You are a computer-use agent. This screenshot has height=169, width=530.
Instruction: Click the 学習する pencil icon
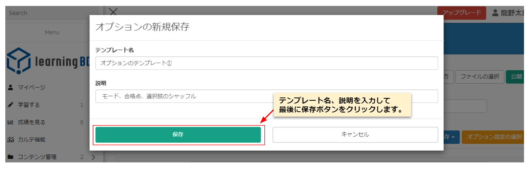pos(11,105)
